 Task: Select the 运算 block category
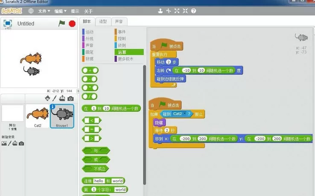[129, 52]
